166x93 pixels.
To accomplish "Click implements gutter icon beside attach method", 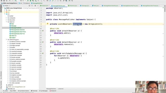I will tap(43, 31).
